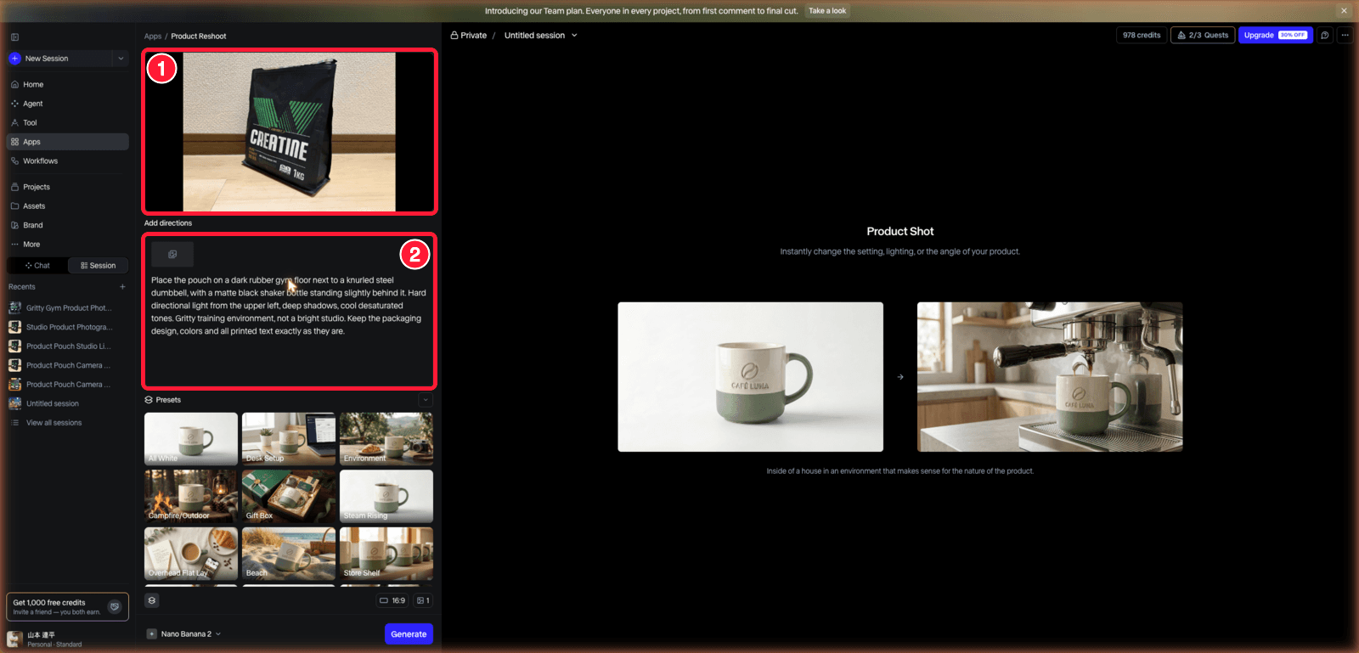Open Brand in the sidebar

(x=68, y=225)
